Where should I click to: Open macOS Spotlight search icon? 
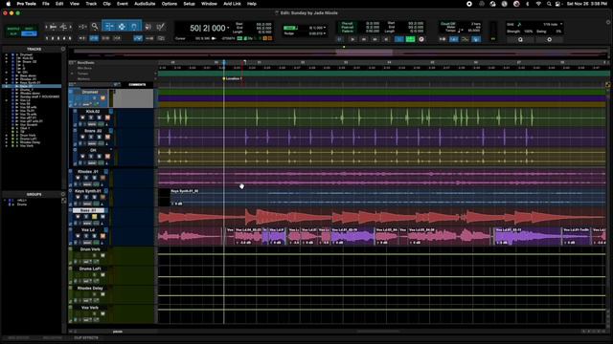[549, 4]
